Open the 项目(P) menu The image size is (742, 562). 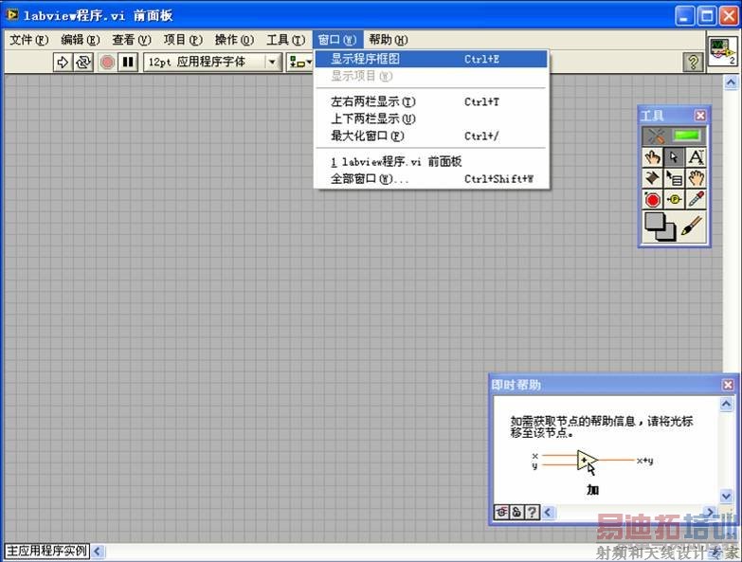click(183, 40)
